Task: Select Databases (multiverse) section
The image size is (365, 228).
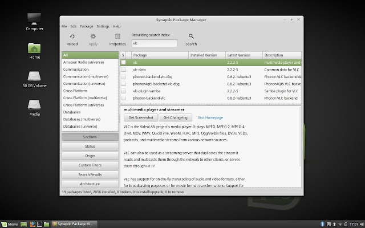Action: pyautogui.click(x=90, y=119)
